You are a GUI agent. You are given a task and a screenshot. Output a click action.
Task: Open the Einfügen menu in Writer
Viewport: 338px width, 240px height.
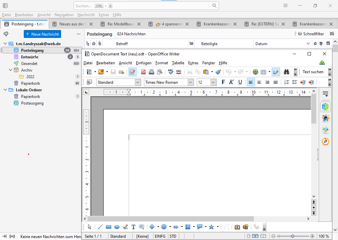pyautogui.click(x=144, y=63)
